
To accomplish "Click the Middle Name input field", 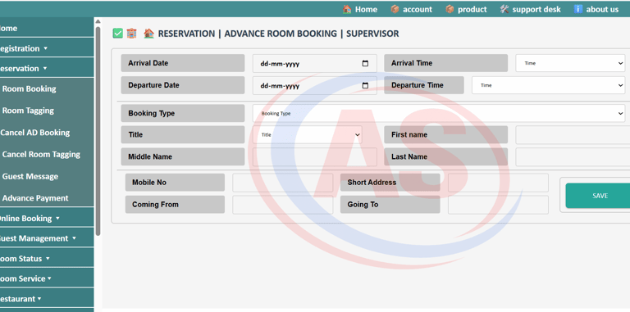I will pos(315,156).
